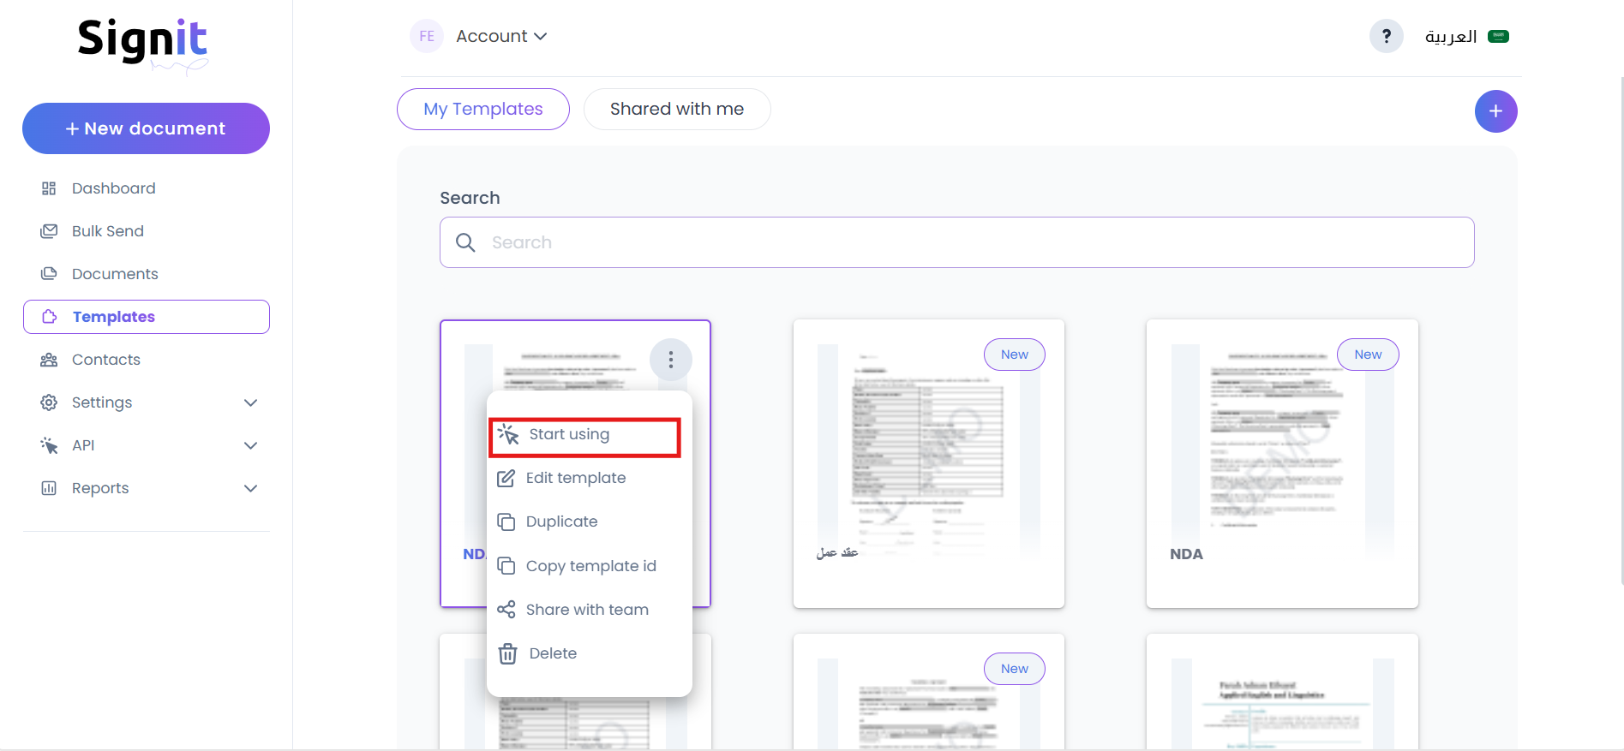1624x751 pixels.
Task: Click the Contacts people icon
Action: [x=49, y=360]
